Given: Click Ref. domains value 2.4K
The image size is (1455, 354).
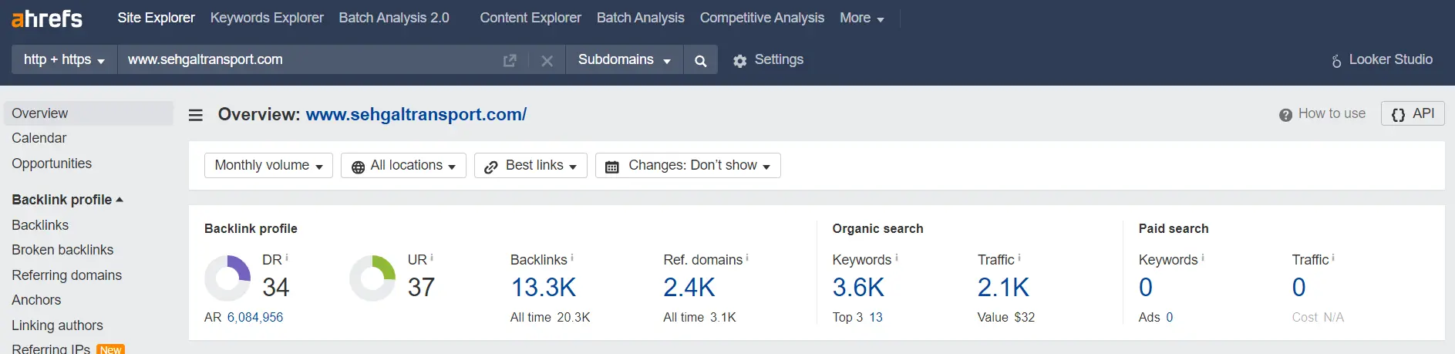Looking at the screenshot, I should pos(689,288).
